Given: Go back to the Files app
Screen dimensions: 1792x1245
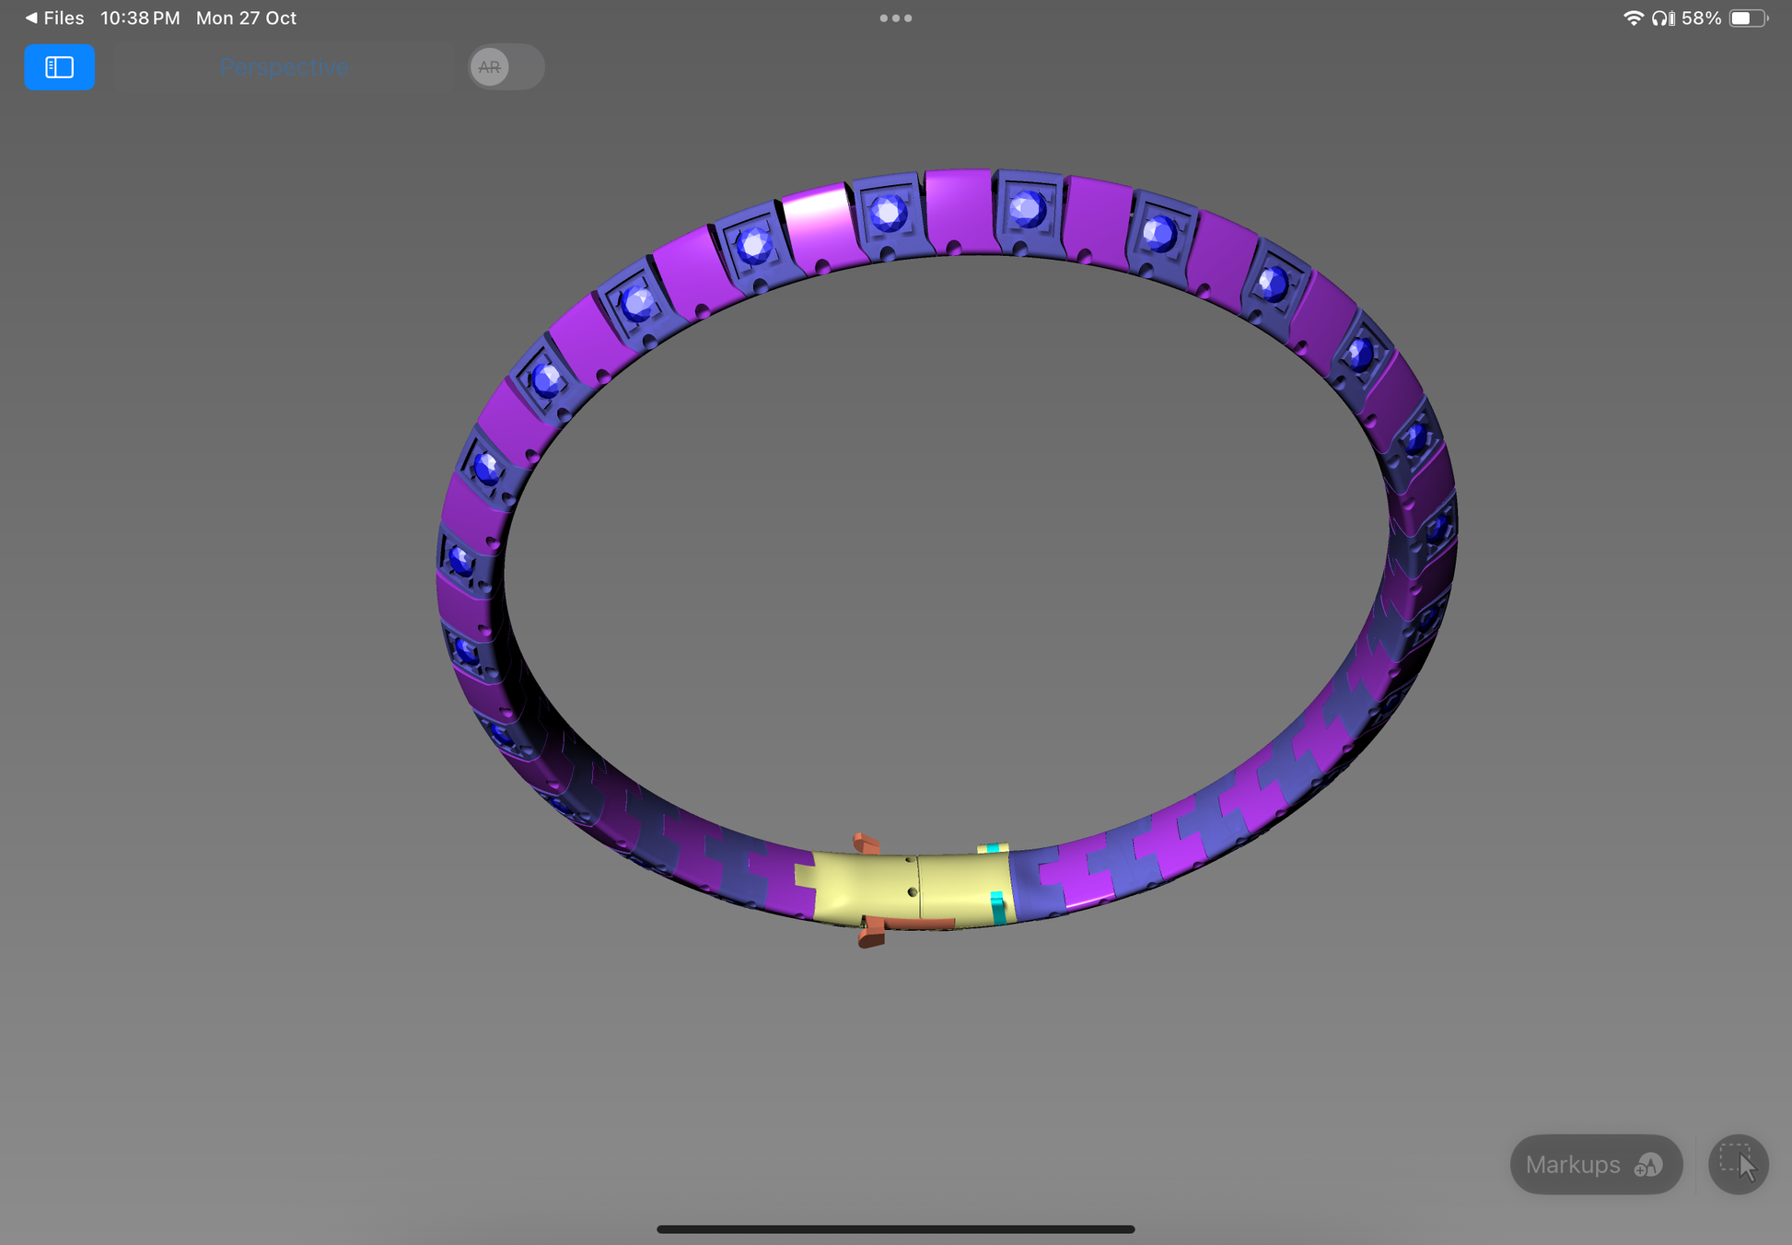Looking at the screenshot, I should pos(54,17).
